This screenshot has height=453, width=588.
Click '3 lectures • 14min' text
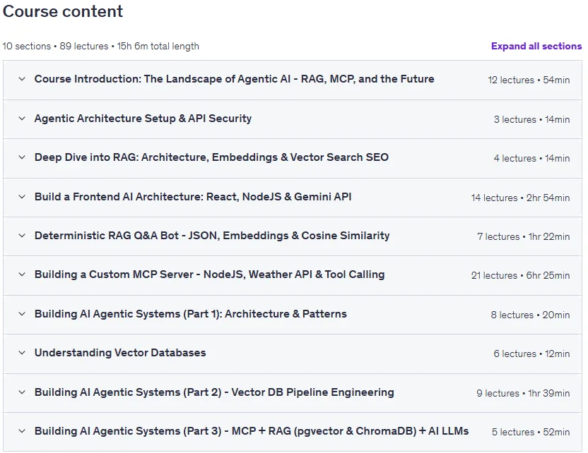pos(531,119)
